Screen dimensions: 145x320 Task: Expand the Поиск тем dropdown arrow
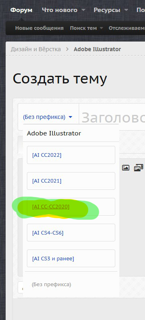pos(101,28)
